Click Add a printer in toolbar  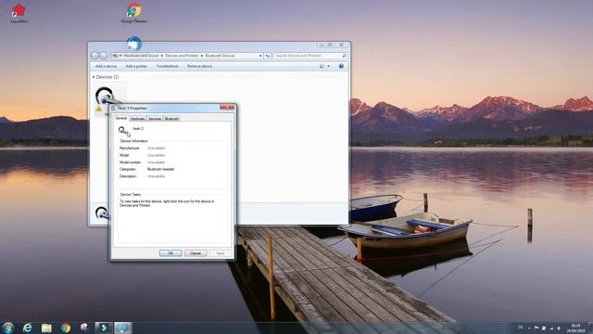click(x=136, y=66)
